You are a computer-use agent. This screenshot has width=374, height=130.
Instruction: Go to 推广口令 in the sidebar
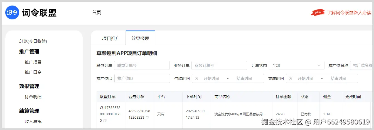pos(33,72)
